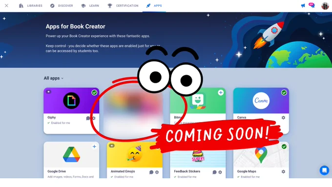Add the Bitmoji app with plus button

click(221, 93)
